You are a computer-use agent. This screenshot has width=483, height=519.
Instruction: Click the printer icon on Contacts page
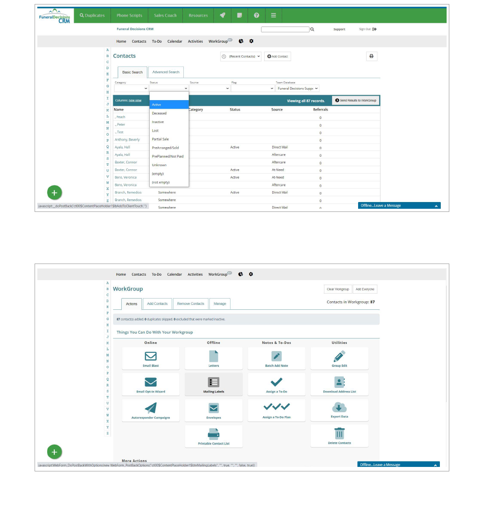[371, 56]
